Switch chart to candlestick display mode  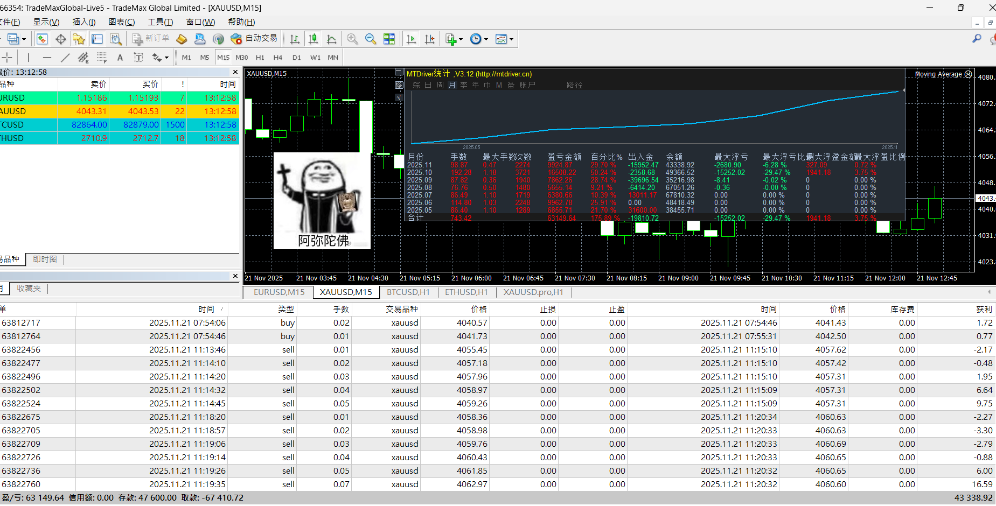click(313, 39)
